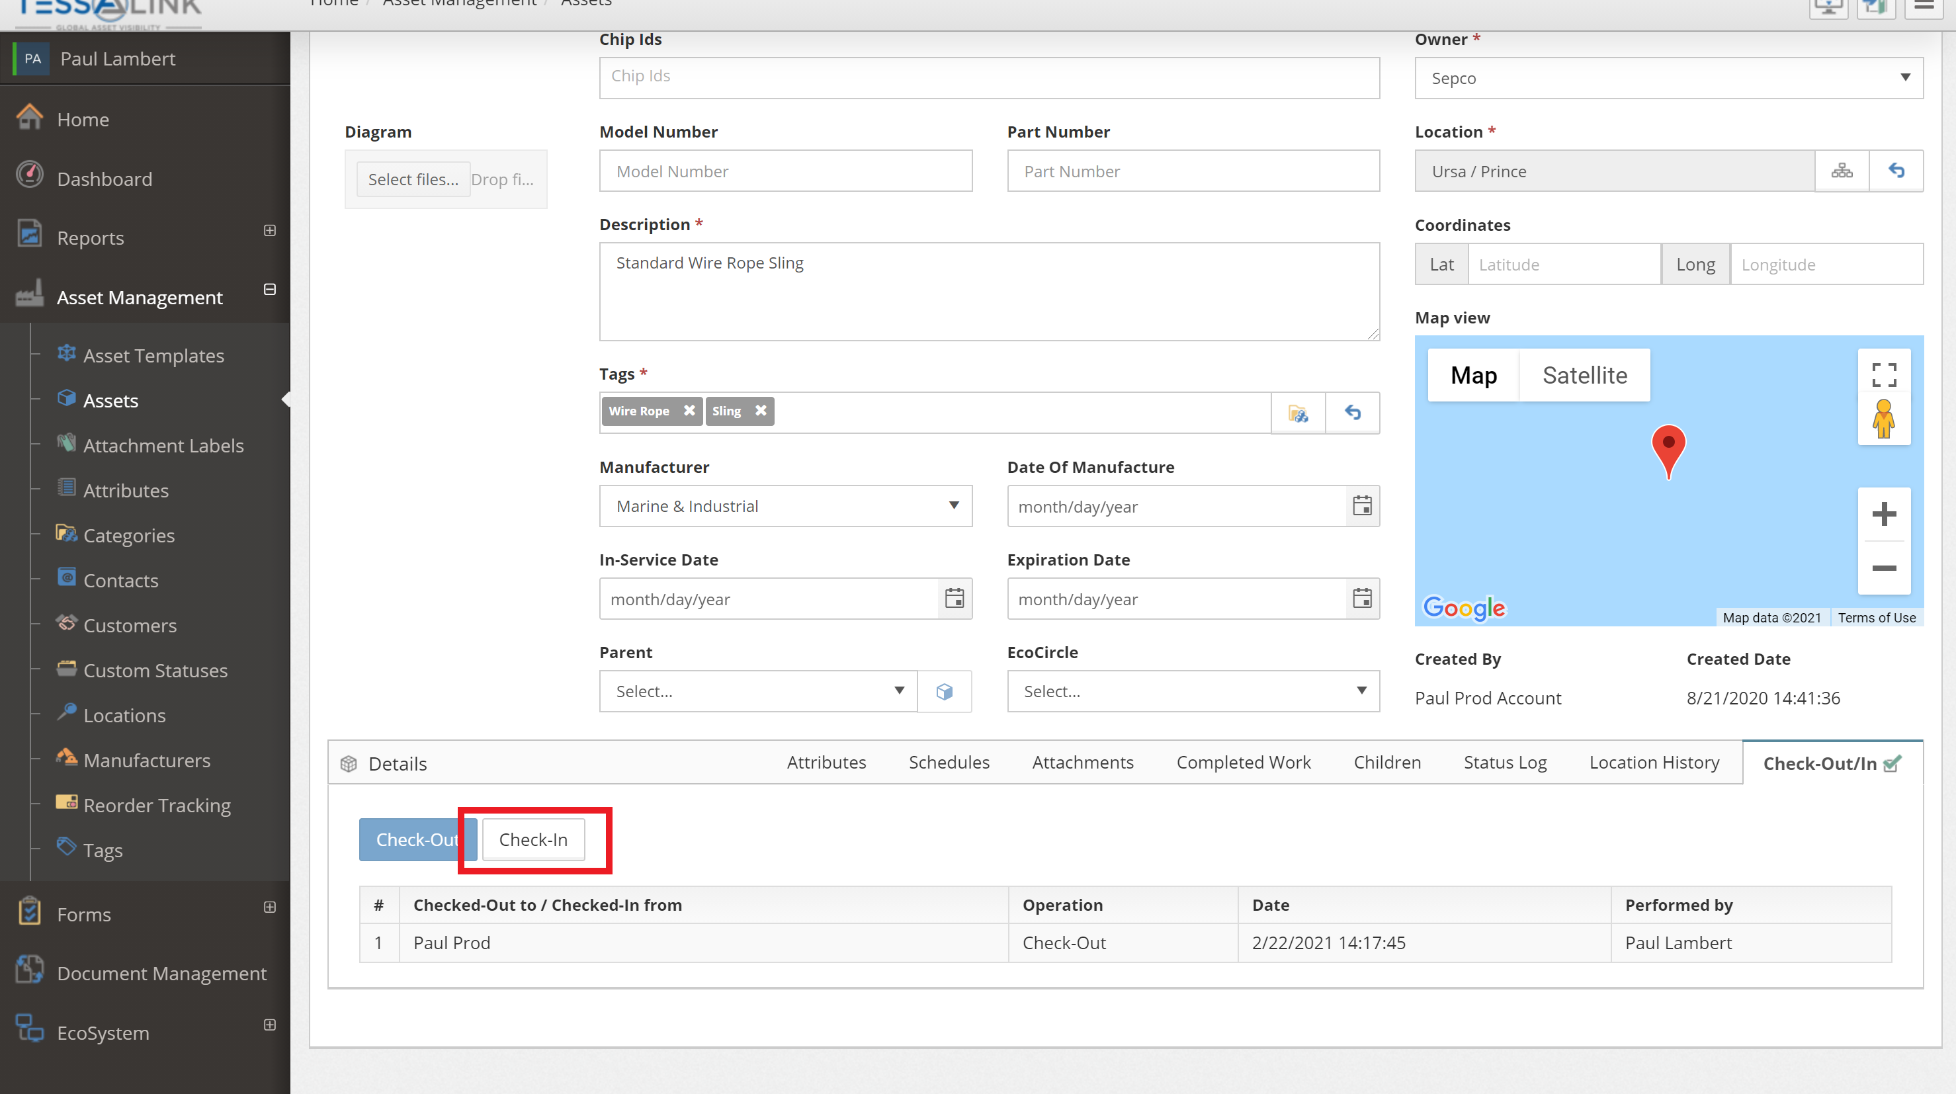Viewport: 1956px width, 1094px height.
Task: Open location hierarchy picker icon
Action: point(1842,171)
